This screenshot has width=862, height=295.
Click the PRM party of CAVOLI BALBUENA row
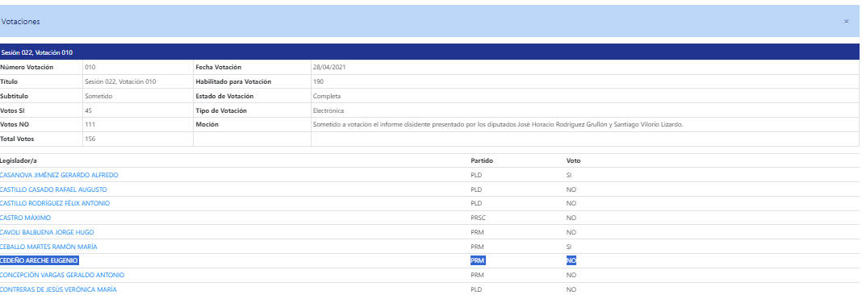coord(477,232)
